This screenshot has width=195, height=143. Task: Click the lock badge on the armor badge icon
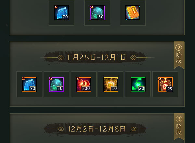(x=160, y=79)
